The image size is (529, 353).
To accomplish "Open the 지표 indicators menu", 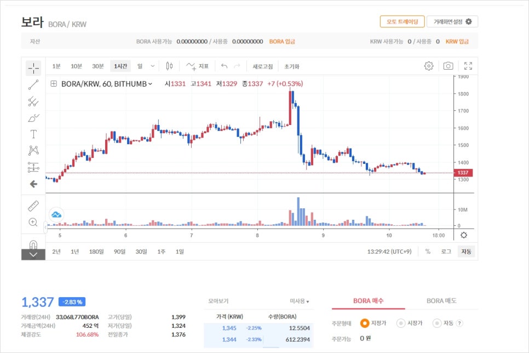I will [197, 66].
